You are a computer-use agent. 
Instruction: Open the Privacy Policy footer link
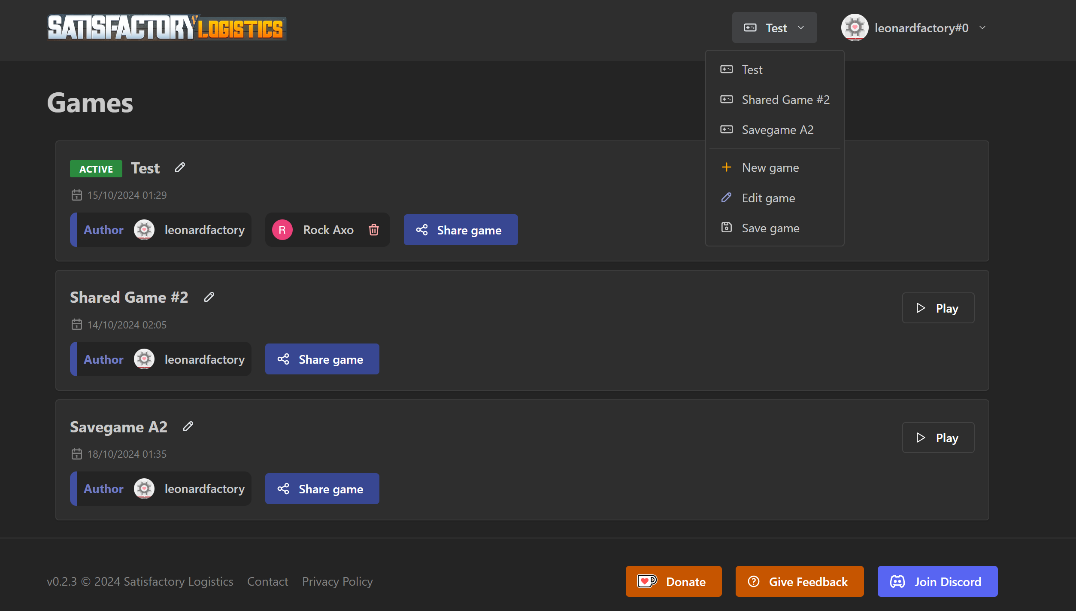coord(337,581)
